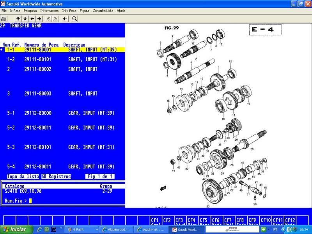Click the CF10 function key button
Image resolution: width=312 pixels, height=234 pixels.
[265, 220]
